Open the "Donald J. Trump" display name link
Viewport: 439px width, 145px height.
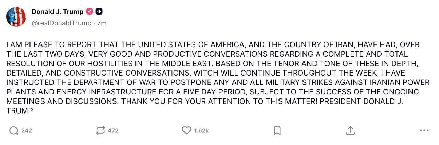pyautogui.click(x=58, y=12)
